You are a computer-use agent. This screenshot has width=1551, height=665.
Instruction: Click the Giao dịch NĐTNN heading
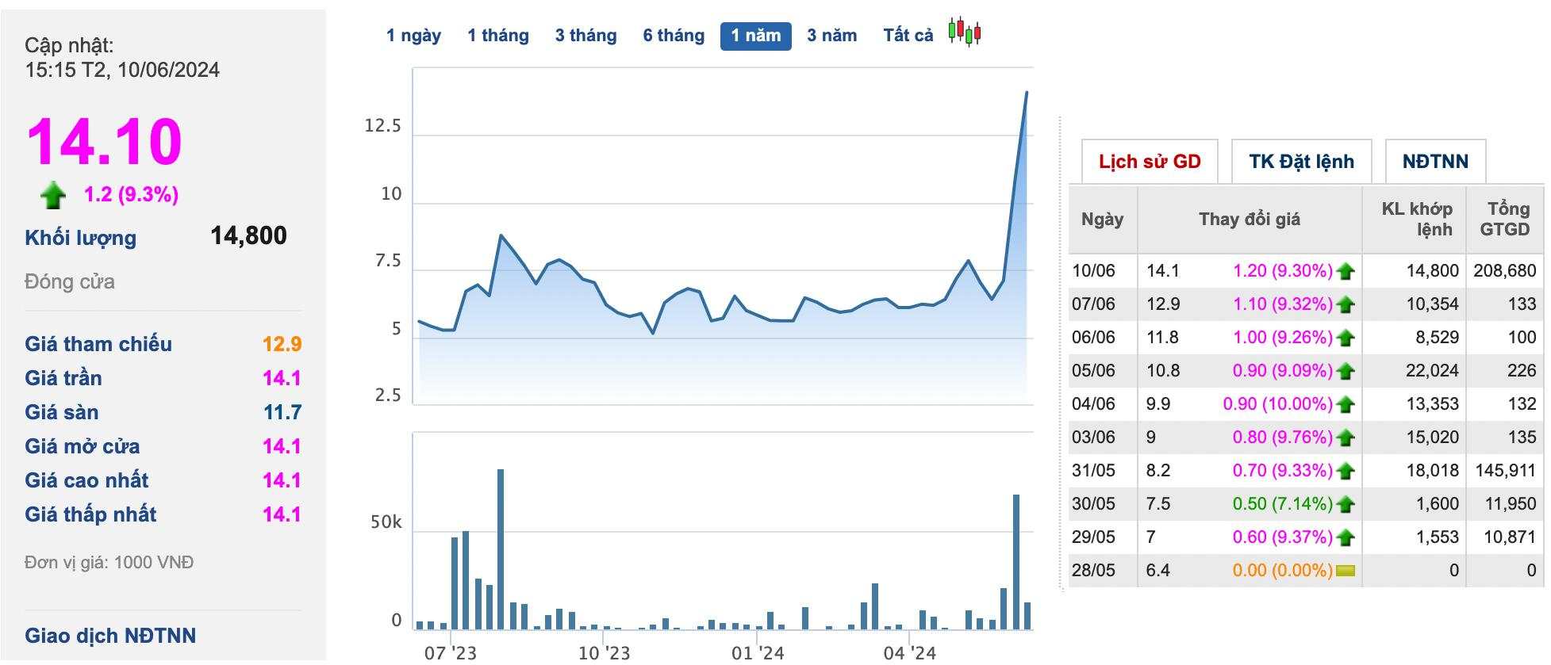pos(110,636)
